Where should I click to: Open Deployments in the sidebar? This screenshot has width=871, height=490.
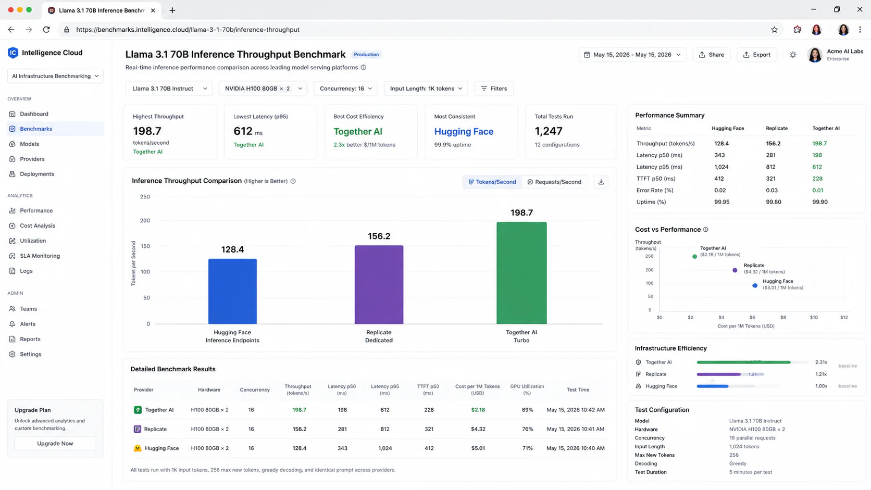coord(55,174)
